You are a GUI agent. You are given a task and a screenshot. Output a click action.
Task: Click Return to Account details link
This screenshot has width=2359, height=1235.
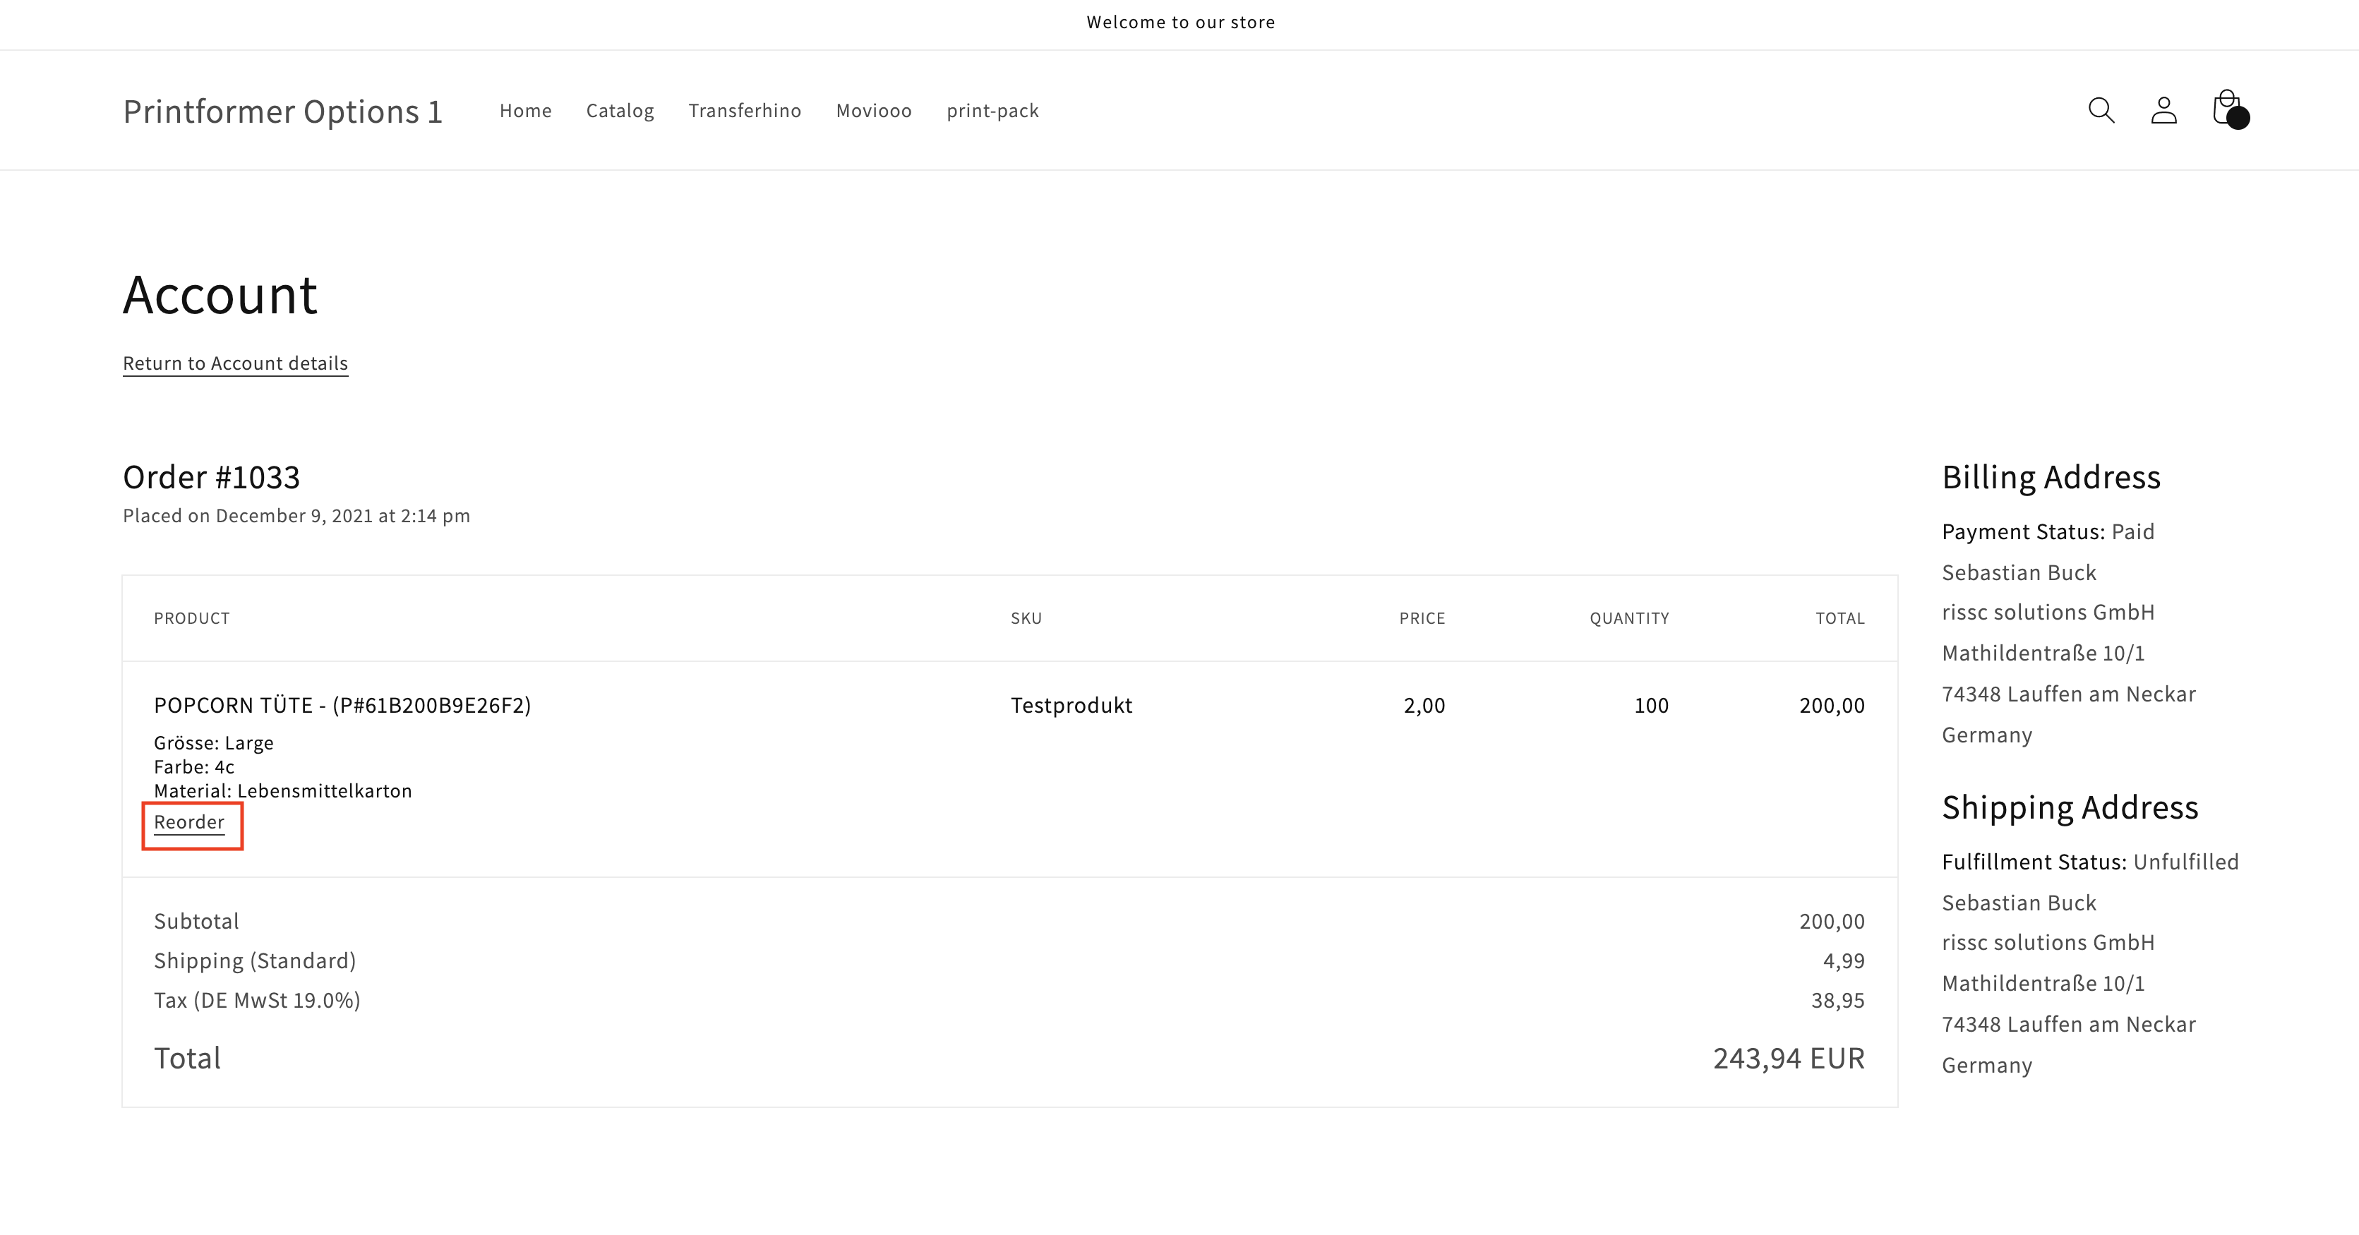point(235,363)
